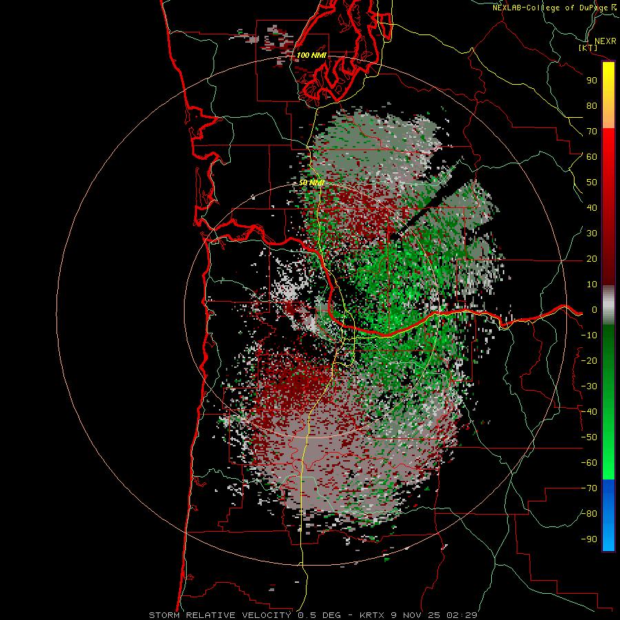Select the -60 value on the velocity scale
The width and height of the screenshot is (620, 620).
589,463
